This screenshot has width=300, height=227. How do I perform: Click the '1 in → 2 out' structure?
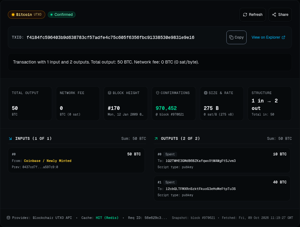tap(265, 104)
